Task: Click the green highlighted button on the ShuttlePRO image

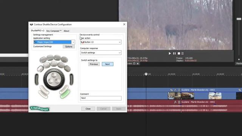Action: [65, 94]
